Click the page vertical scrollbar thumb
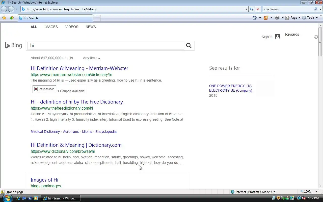The height and width of the screenshot is (202, 323). point(320,42)
